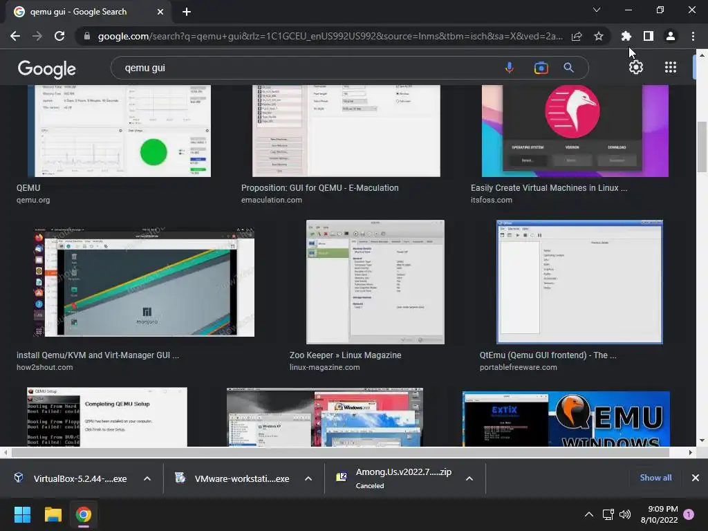Click the canceled Among.Us zip download
708x531 pixels.
tap(395, 478)
